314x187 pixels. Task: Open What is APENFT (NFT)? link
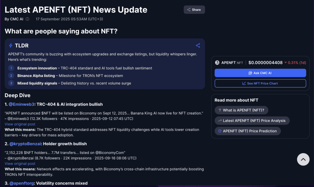point(241,110)
